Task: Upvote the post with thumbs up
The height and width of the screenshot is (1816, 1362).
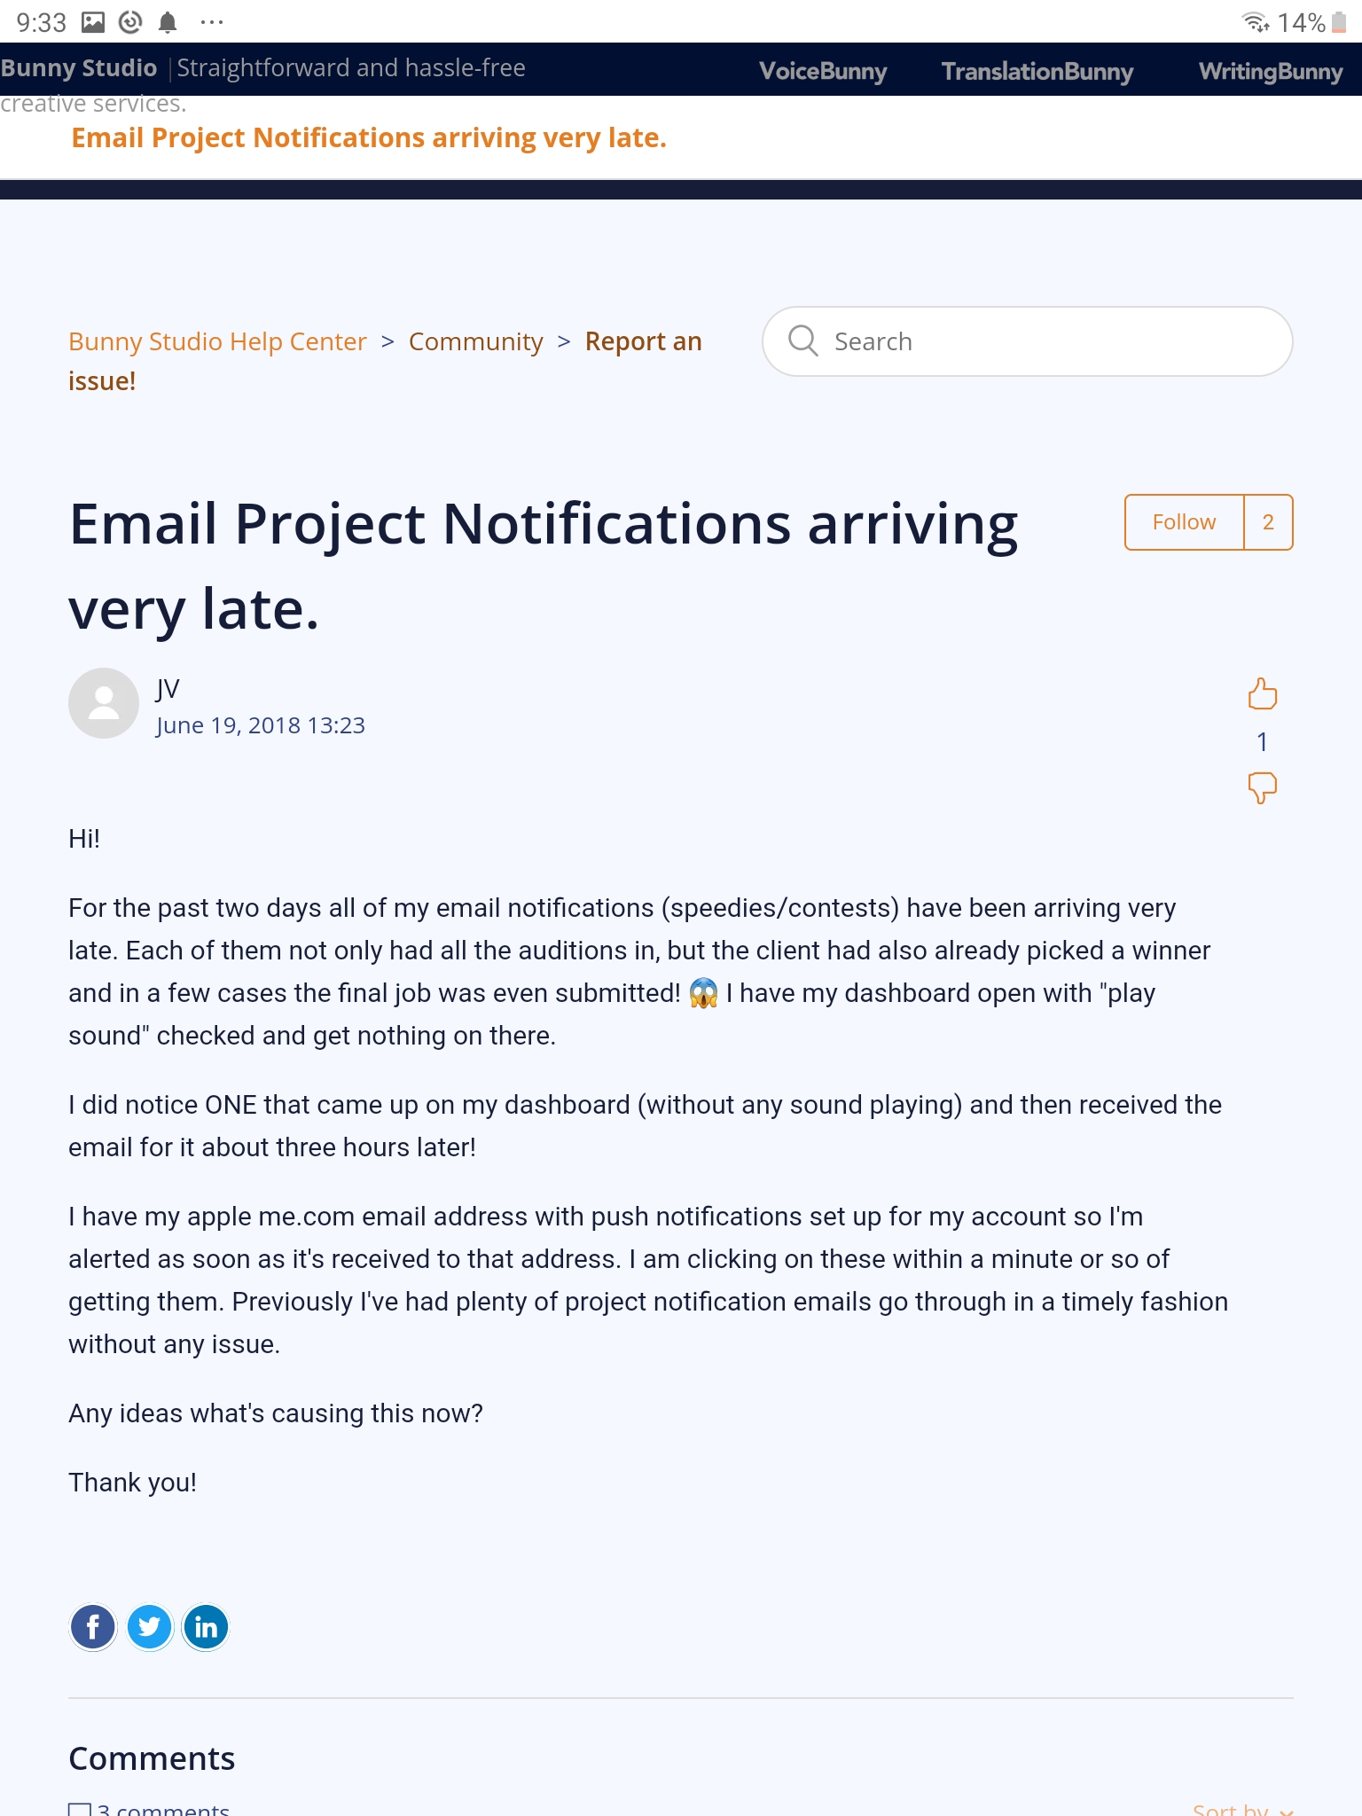Action: [1262, 693]
